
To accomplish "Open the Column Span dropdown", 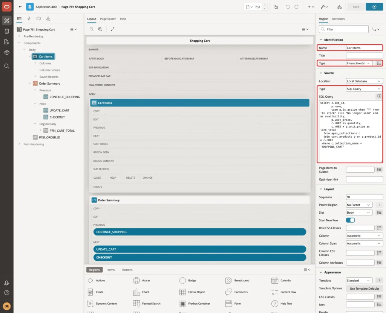I will 365,243.
